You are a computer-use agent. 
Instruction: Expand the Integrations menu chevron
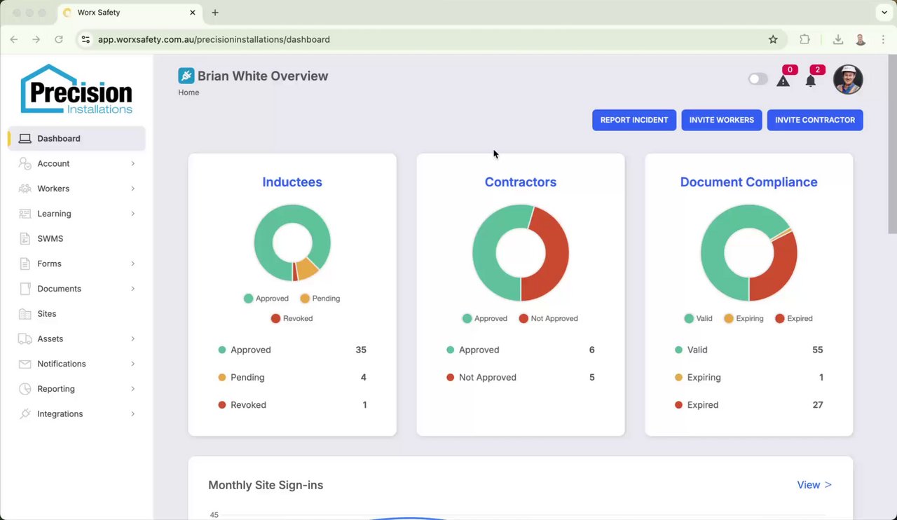click(x=132, y=414)
